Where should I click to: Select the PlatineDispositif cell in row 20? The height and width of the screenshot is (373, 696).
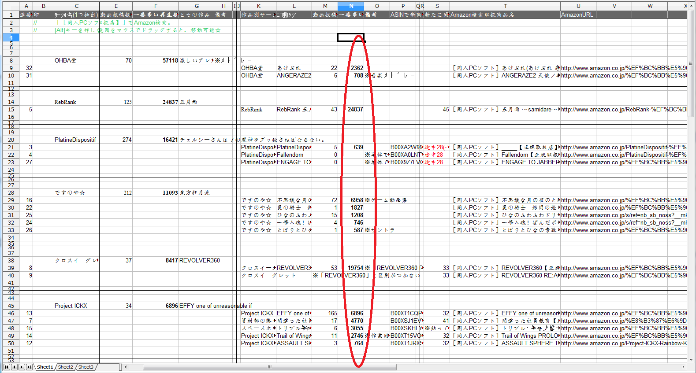tap(77, 140)
